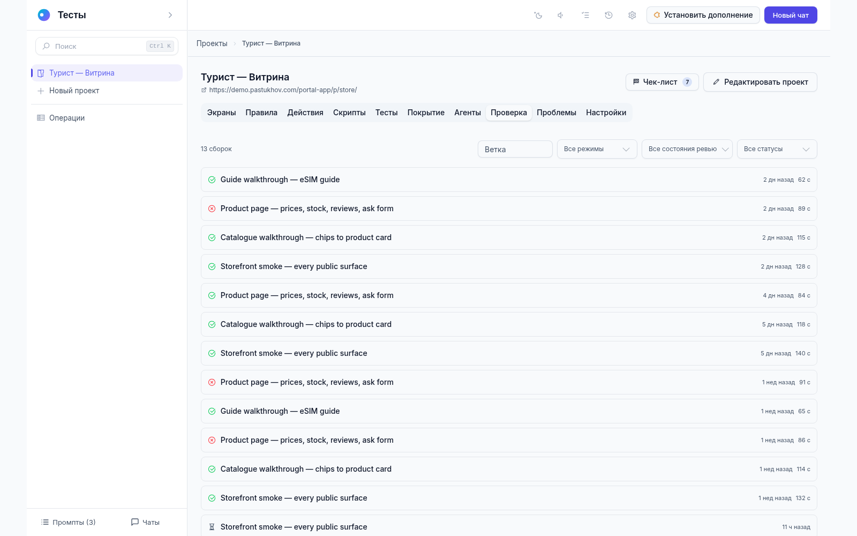Switch to the Тесты tab
The image size is (857, 536).
386,113
